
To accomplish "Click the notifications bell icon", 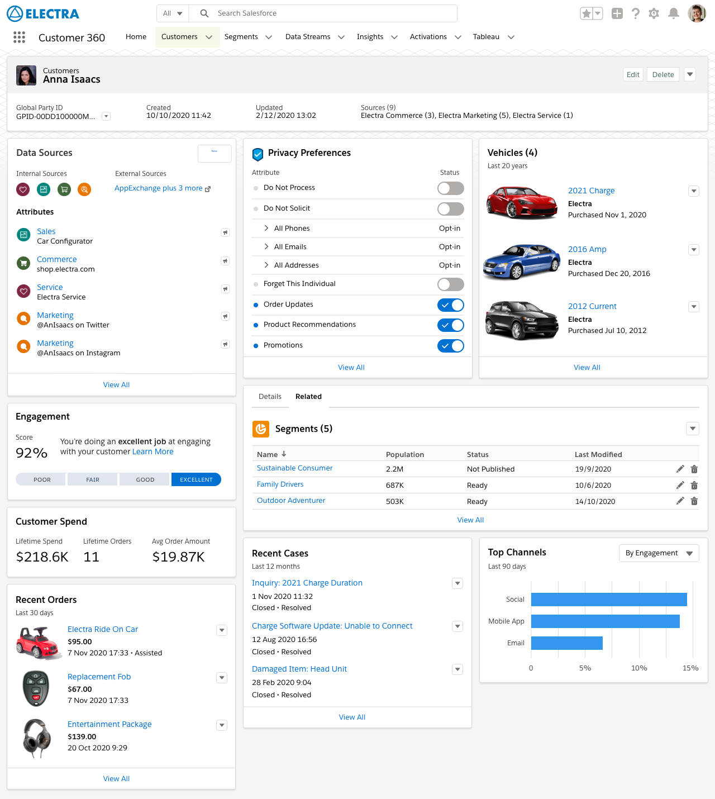I will (x=674, y=13).
